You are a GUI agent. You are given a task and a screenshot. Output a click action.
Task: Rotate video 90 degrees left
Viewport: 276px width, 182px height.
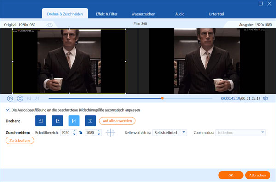pyautogui.click(x=41, y=121)
